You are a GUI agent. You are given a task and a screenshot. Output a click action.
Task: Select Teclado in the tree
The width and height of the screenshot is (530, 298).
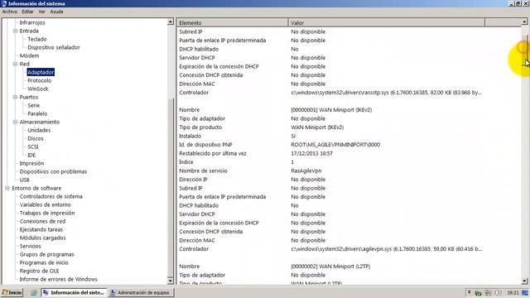click(36, 39)
